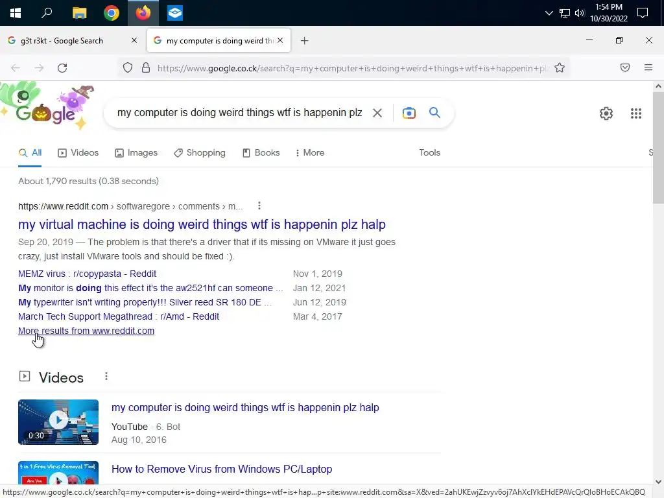
Task: Click the reddit.com breadcrumb URL
Action: click(x=130, y=206)
